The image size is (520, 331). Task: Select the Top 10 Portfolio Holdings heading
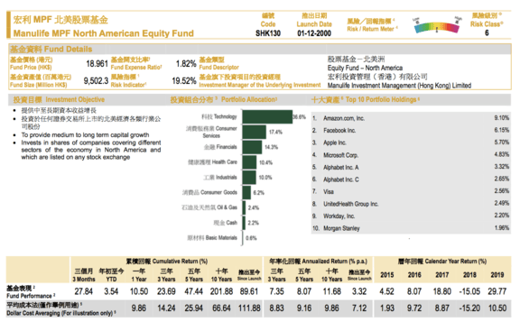366,100
